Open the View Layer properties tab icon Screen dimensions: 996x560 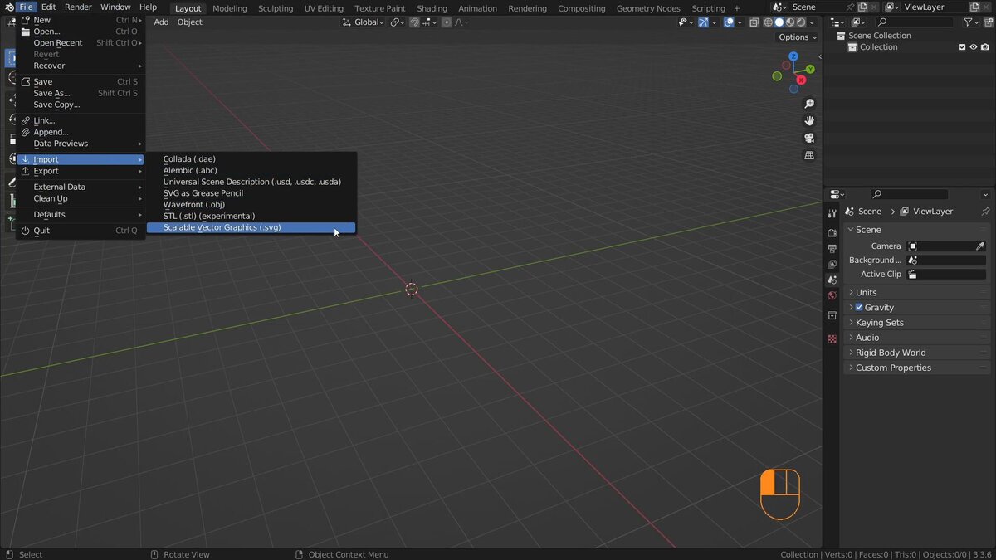pyautogui.click(x=832, y=264)
